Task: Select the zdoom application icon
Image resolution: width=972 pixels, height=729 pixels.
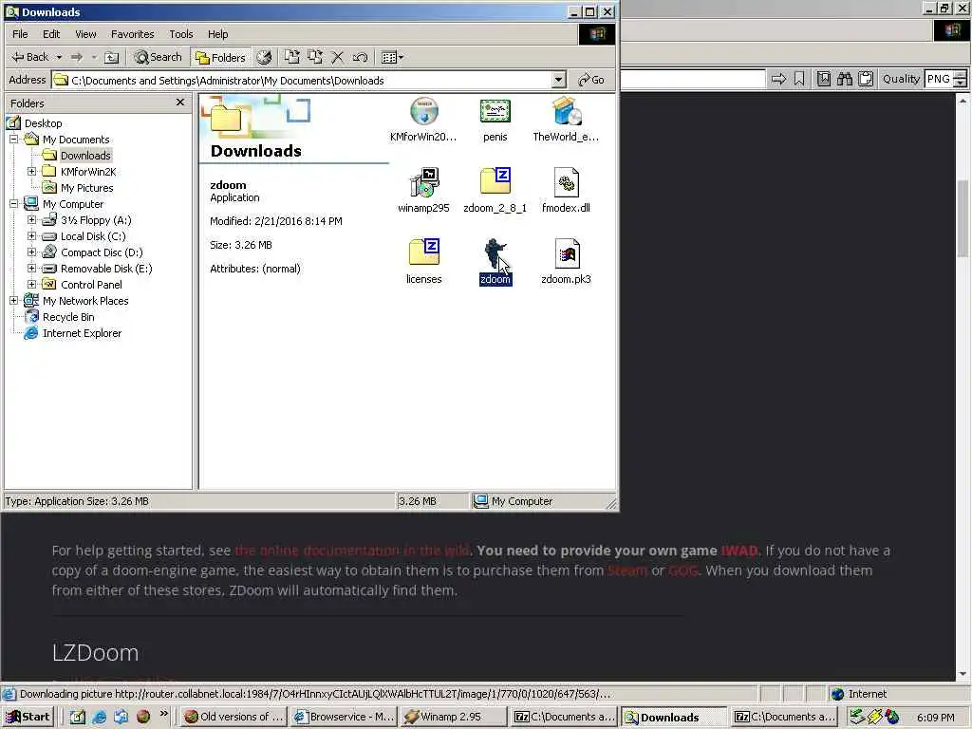Action: (495, 262)
